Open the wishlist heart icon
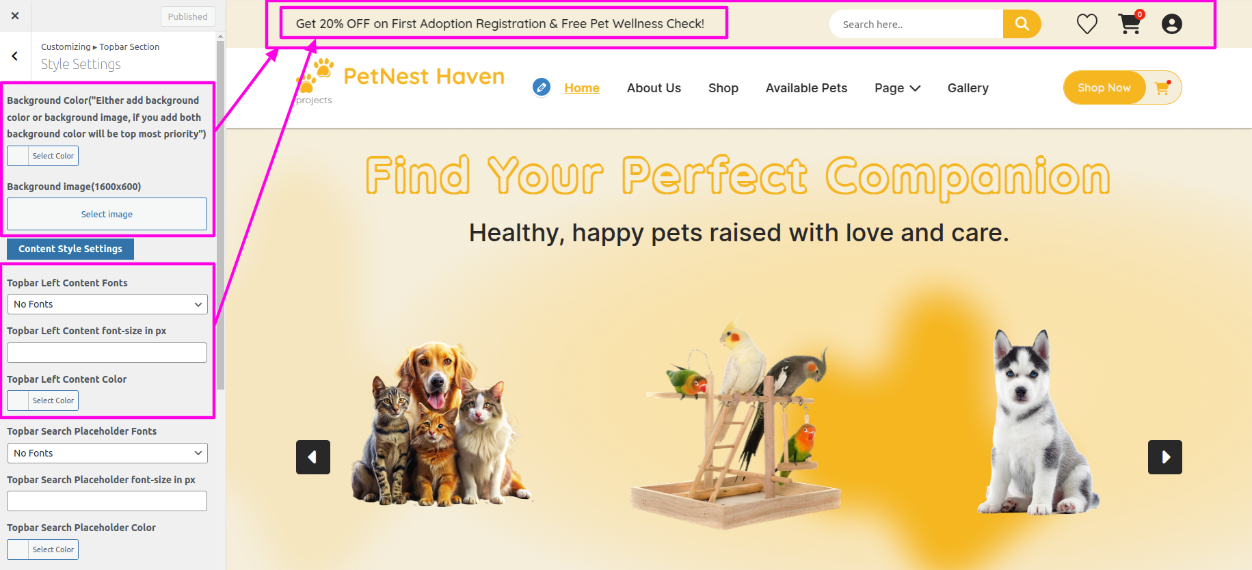Viewport: 1252px width, 570px height. (x=1087, y=24)
